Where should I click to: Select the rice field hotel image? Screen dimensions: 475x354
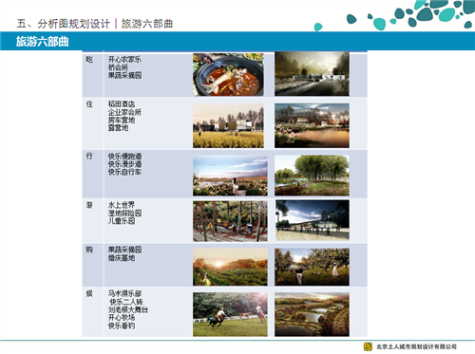(228, 125)
